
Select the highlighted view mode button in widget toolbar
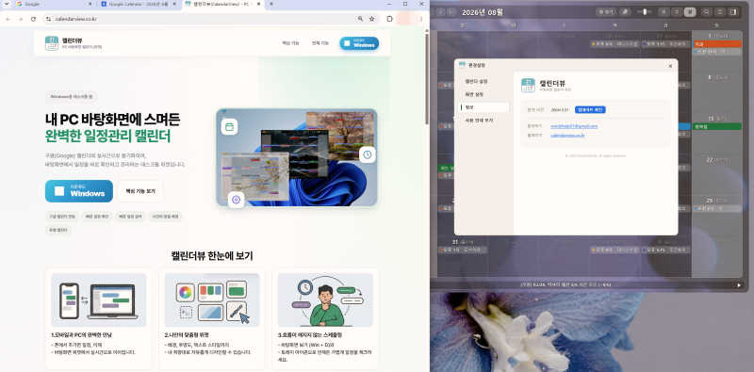point(690,12)
